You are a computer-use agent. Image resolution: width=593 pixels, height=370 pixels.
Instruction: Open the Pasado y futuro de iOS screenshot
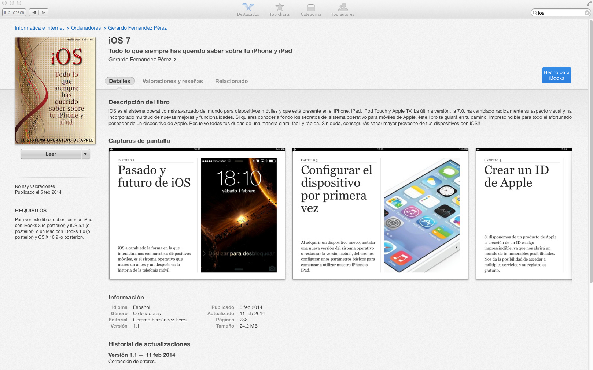(x=197, y=214)
